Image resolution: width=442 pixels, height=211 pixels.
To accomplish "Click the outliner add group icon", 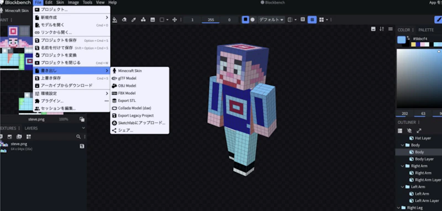I will tap(400, 131).
